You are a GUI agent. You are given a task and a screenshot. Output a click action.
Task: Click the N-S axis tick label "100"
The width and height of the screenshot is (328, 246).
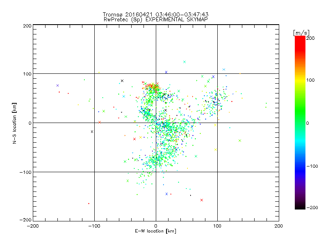click(x=27, y=74)
